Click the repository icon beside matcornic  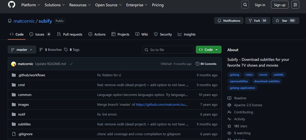[x=10, y=21]
